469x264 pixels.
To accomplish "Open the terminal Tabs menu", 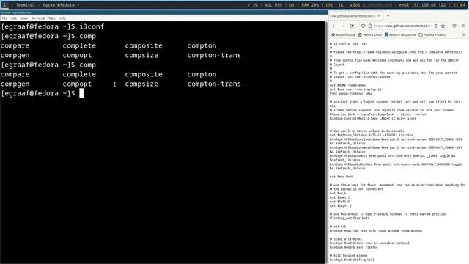I will [x=52, y=18].
